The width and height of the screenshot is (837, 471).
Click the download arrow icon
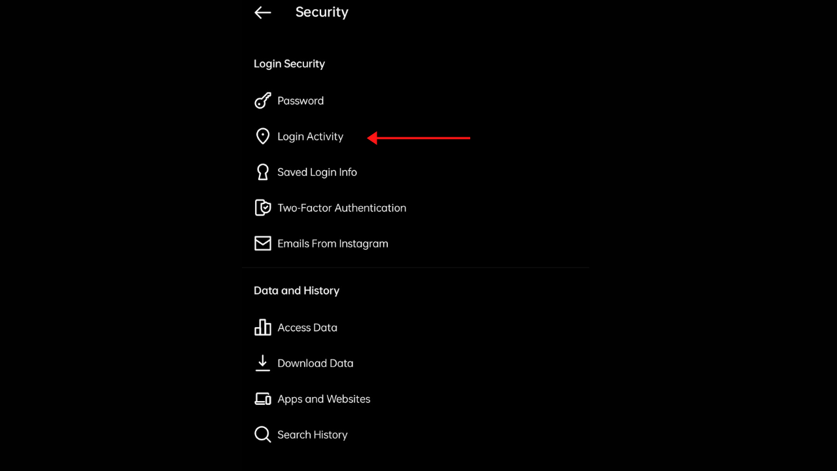(262, 363)
